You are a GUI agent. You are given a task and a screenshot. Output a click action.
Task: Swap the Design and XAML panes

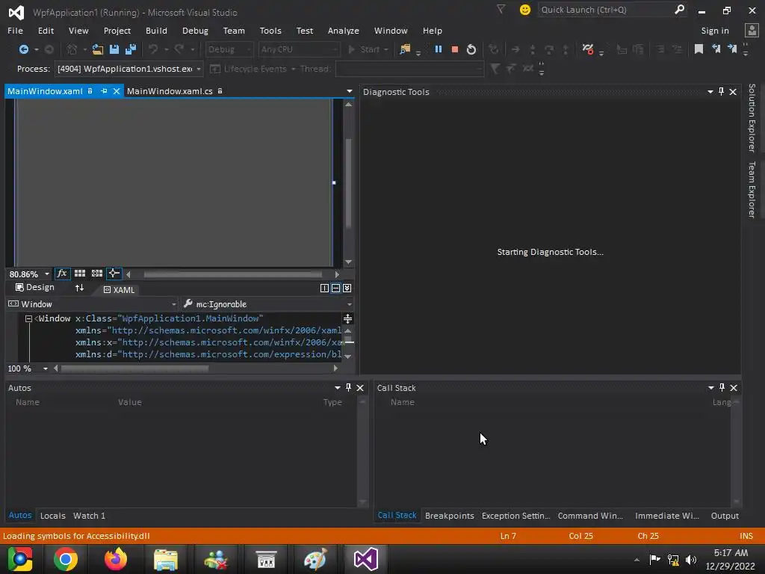(x=79, y=288)
